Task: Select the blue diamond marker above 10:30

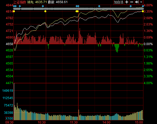Action: pos(43,6)
